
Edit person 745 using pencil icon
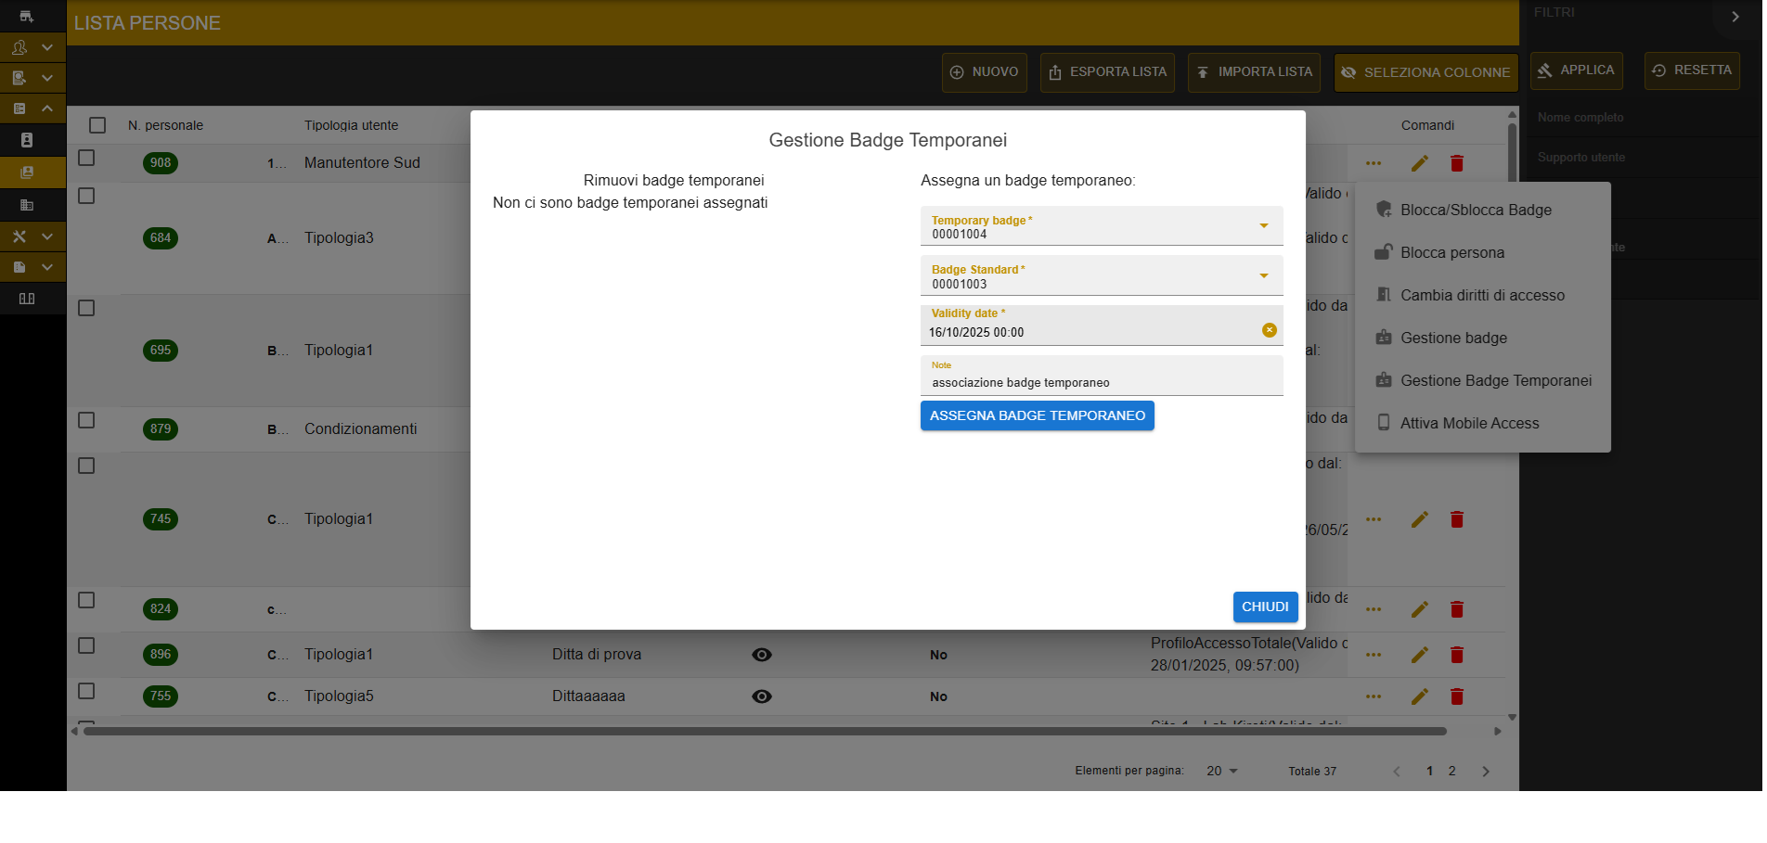1420,519
